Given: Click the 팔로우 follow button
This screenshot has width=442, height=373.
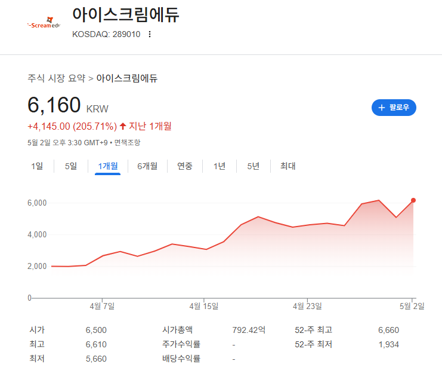Looking at the screenshot, I should (x=394, y=108).
